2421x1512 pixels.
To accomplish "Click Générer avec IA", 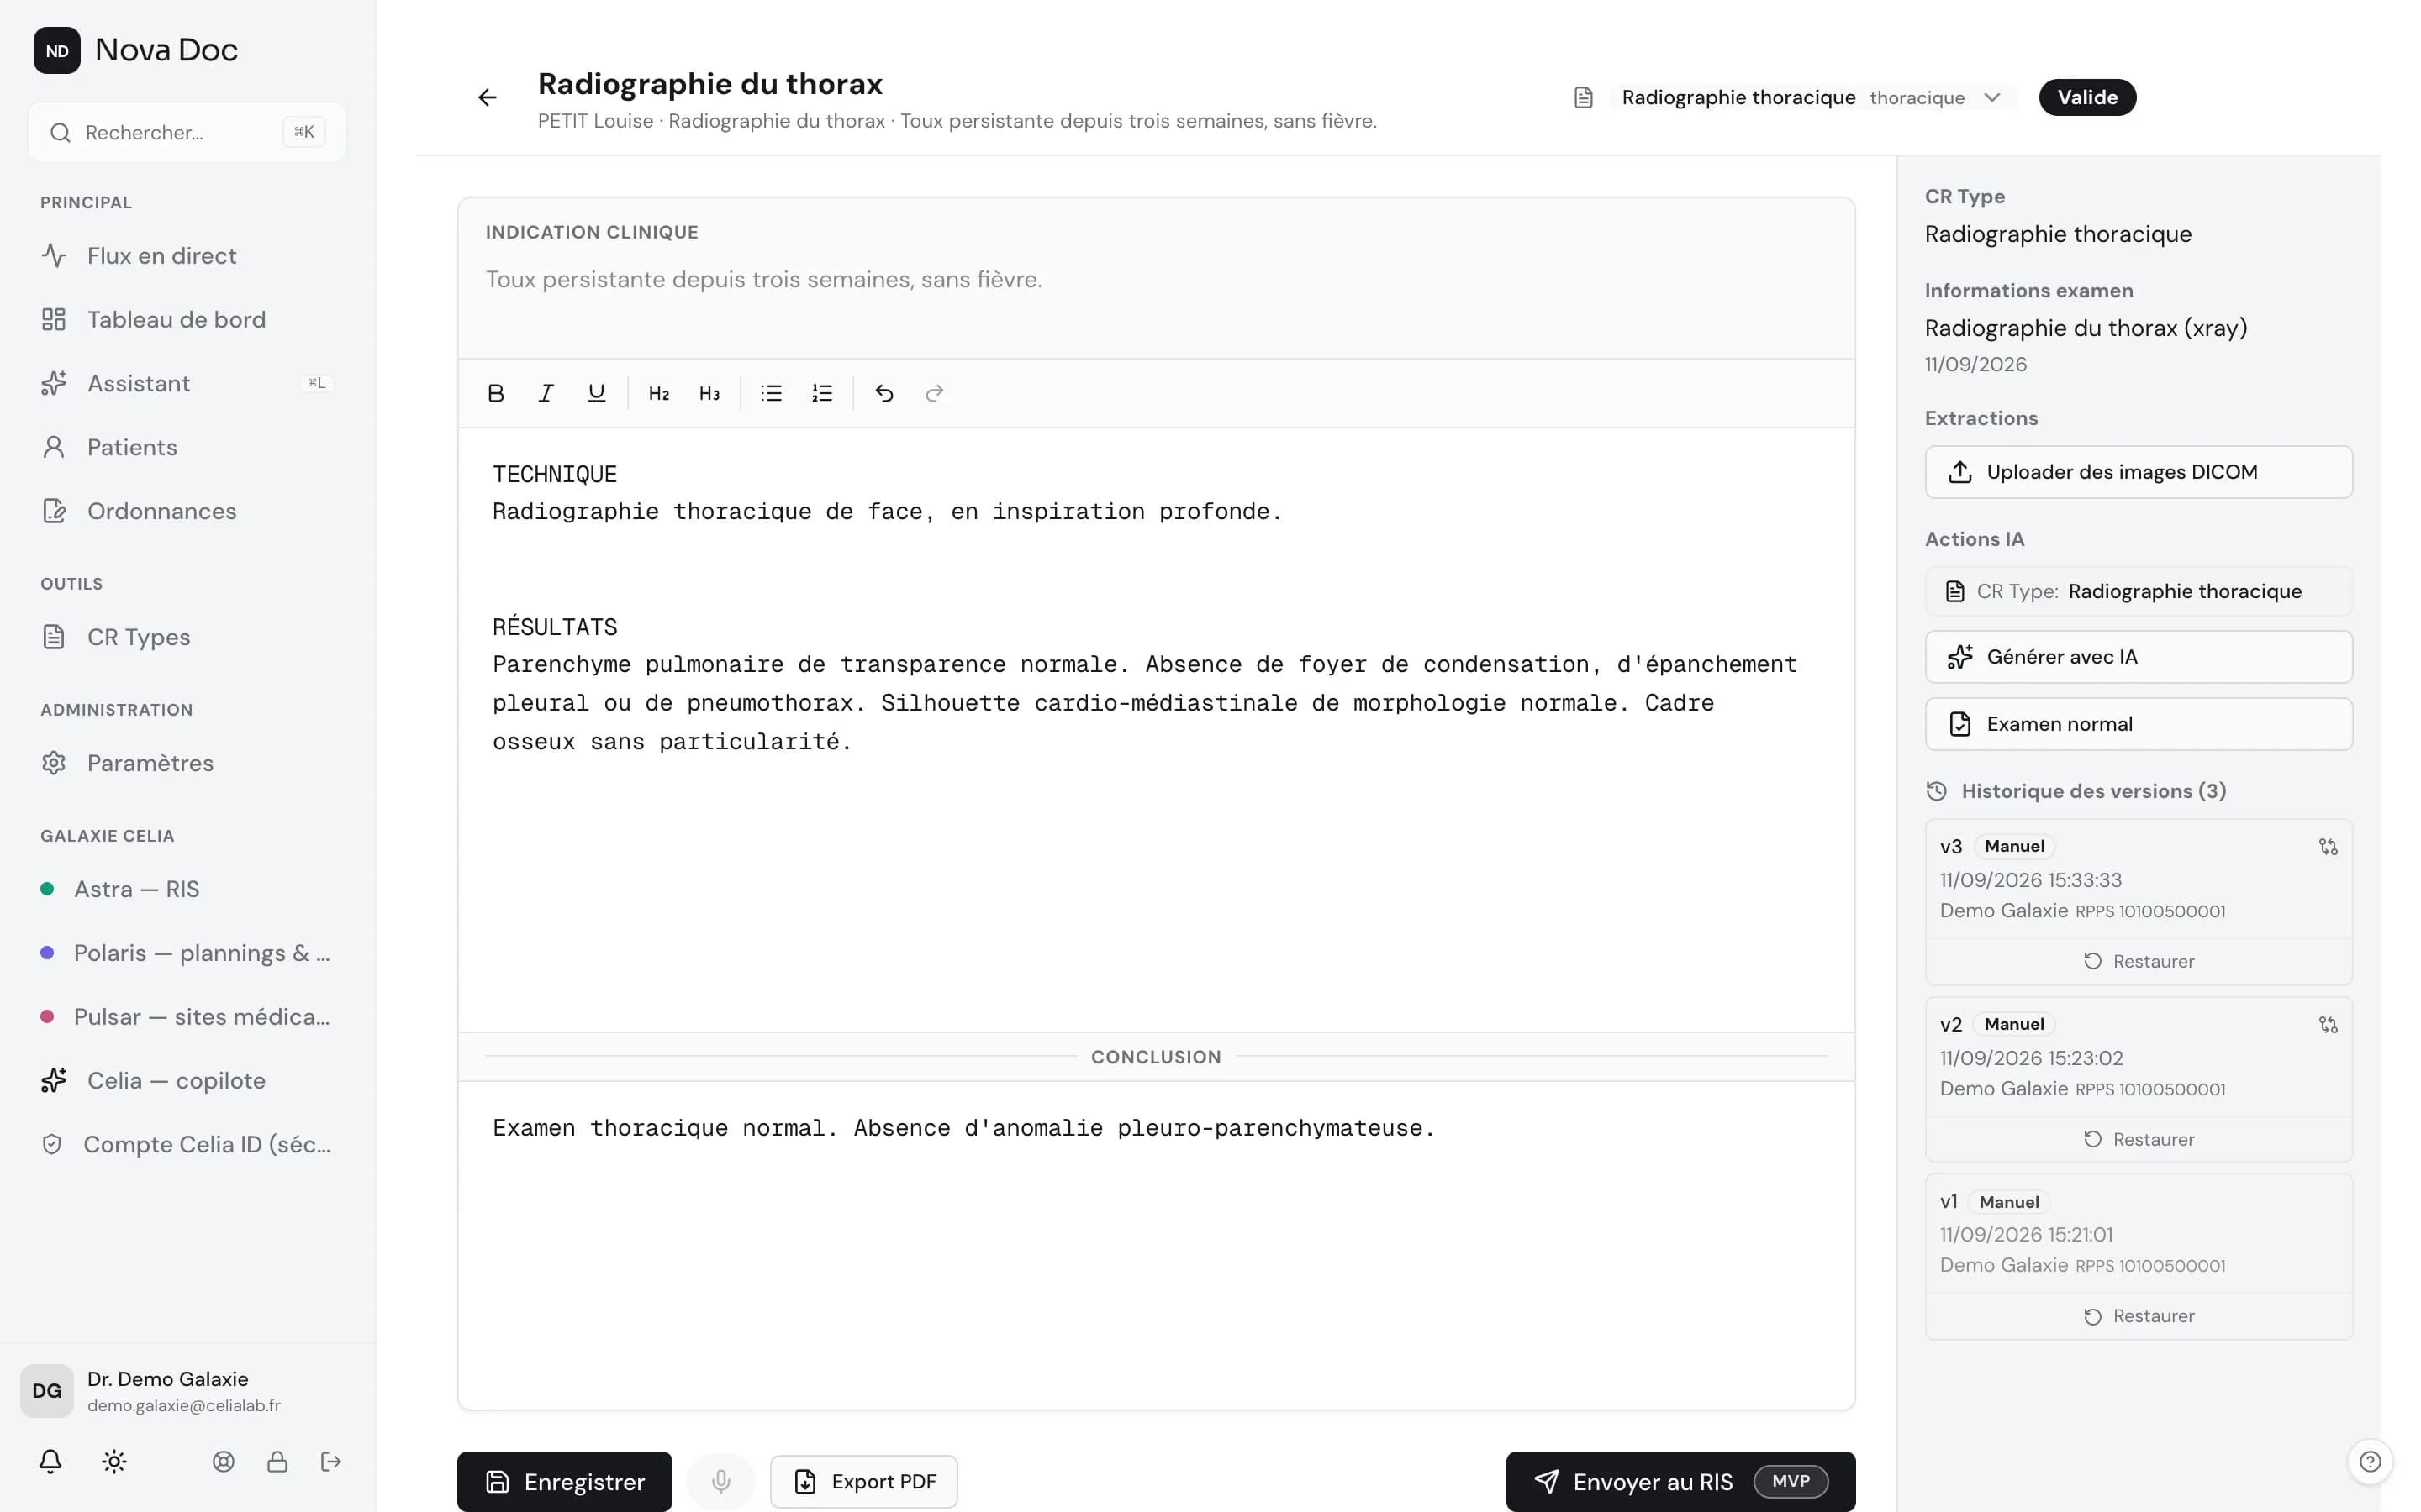I will [x=2138, y=657].
